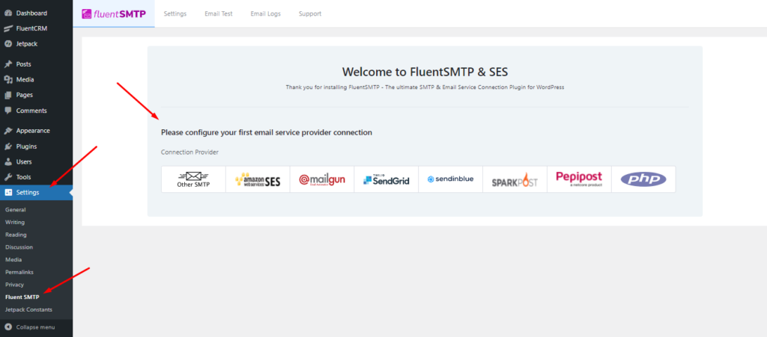Go to the Support tab
The height and width of the screenshot is (337, 767).
(x=310, y=13)
